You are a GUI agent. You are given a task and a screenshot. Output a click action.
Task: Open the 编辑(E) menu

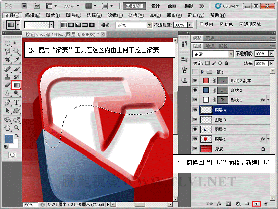(x=33, y=15)
